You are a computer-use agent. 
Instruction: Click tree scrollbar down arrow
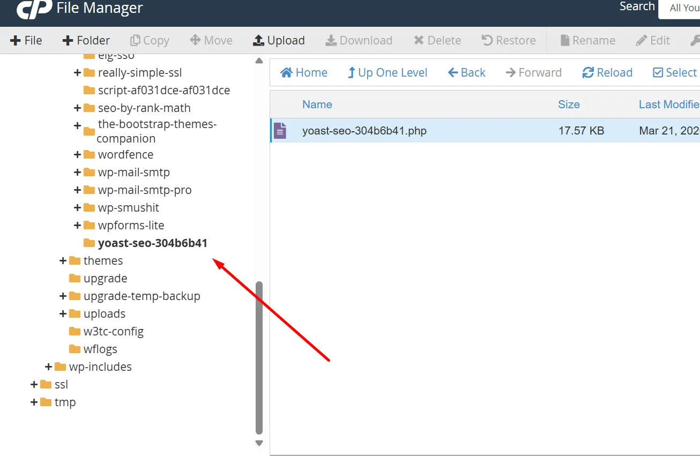pyautogui.click(x=259, y=443)
